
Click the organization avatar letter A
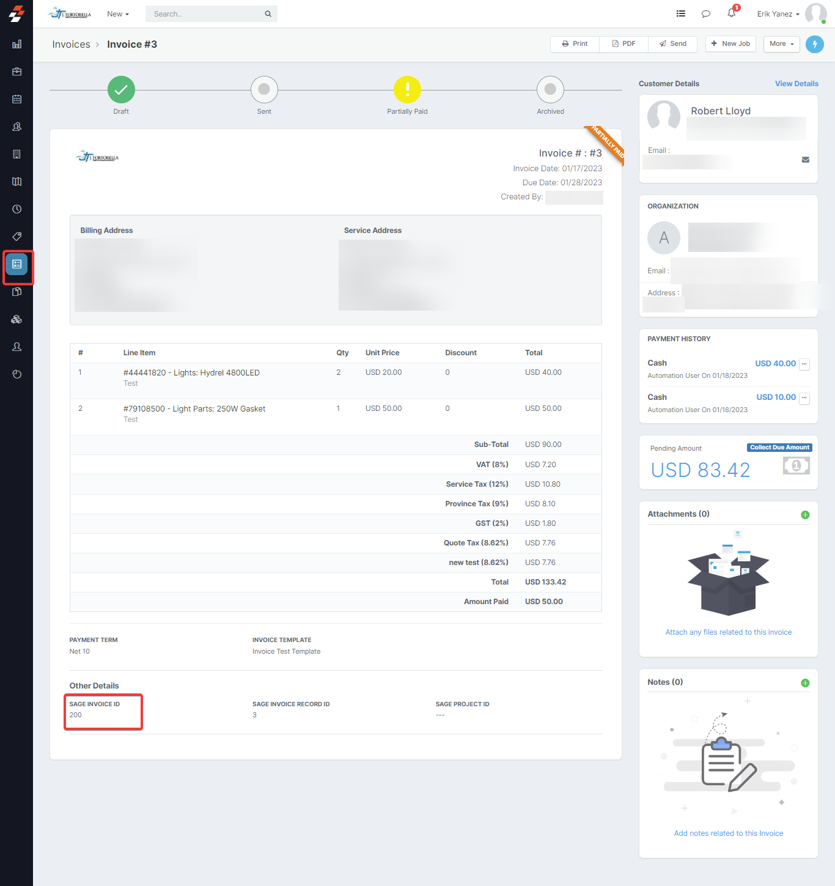coord(664,238)
